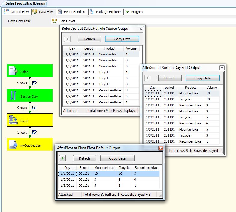236x212 pixels.
Task: Click data viewer icon between Sales and Sort
Action: [x=34, y=83]
